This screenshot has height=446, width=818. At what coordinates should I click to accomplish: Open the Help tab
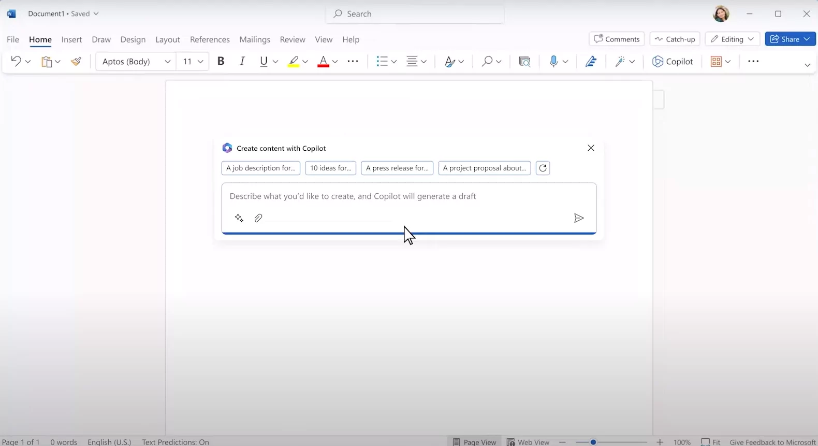tap(350, 39)
